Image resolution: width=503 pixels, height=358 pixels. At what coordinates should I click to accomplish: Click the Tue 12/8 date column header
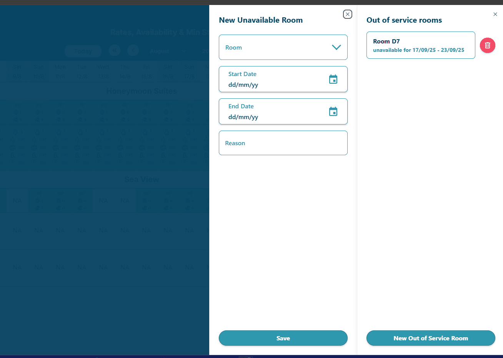pyautogui.click(x=82, y=72)
